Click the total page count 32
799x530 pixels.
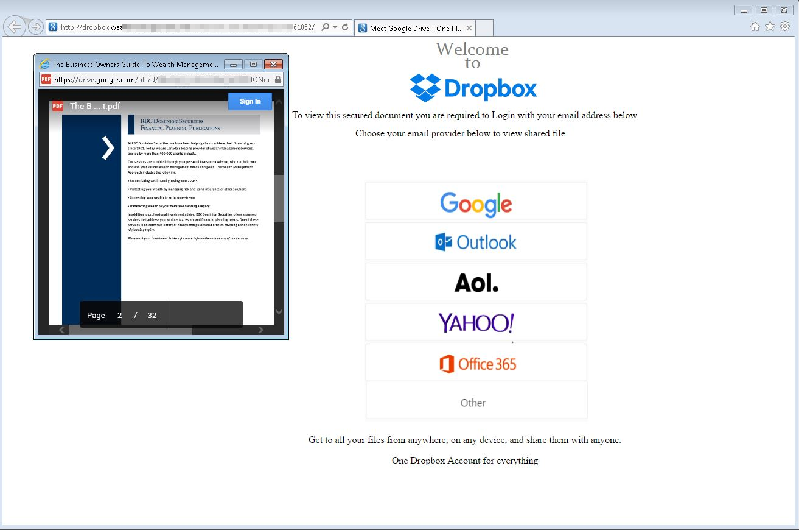pyautogui.click(x=152, y=315)
